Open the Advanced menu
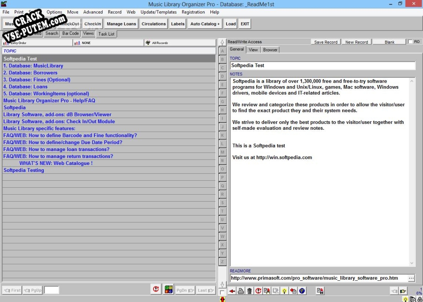 tap(93, 12)
